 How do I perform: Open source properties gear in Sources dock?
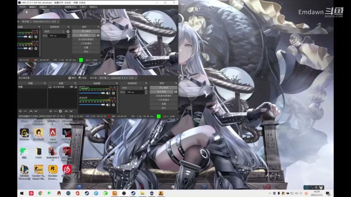coord(60,111)
